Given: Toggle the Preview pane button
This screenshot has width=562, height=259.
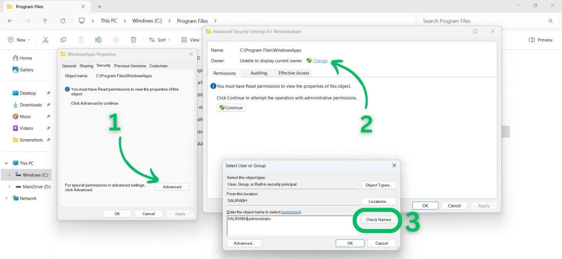Looking at the screenshot, I should point(541,40).
